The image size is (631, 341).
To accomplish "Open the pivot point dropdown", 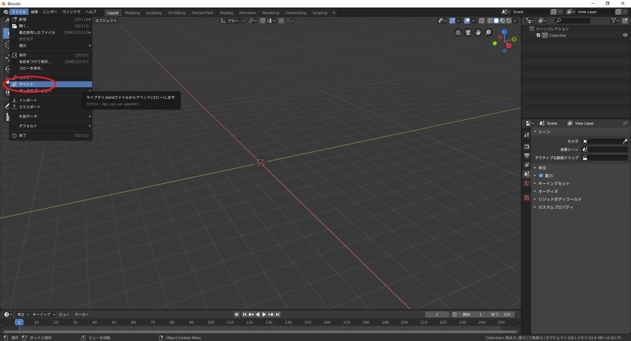I will [x=252, y=20].
